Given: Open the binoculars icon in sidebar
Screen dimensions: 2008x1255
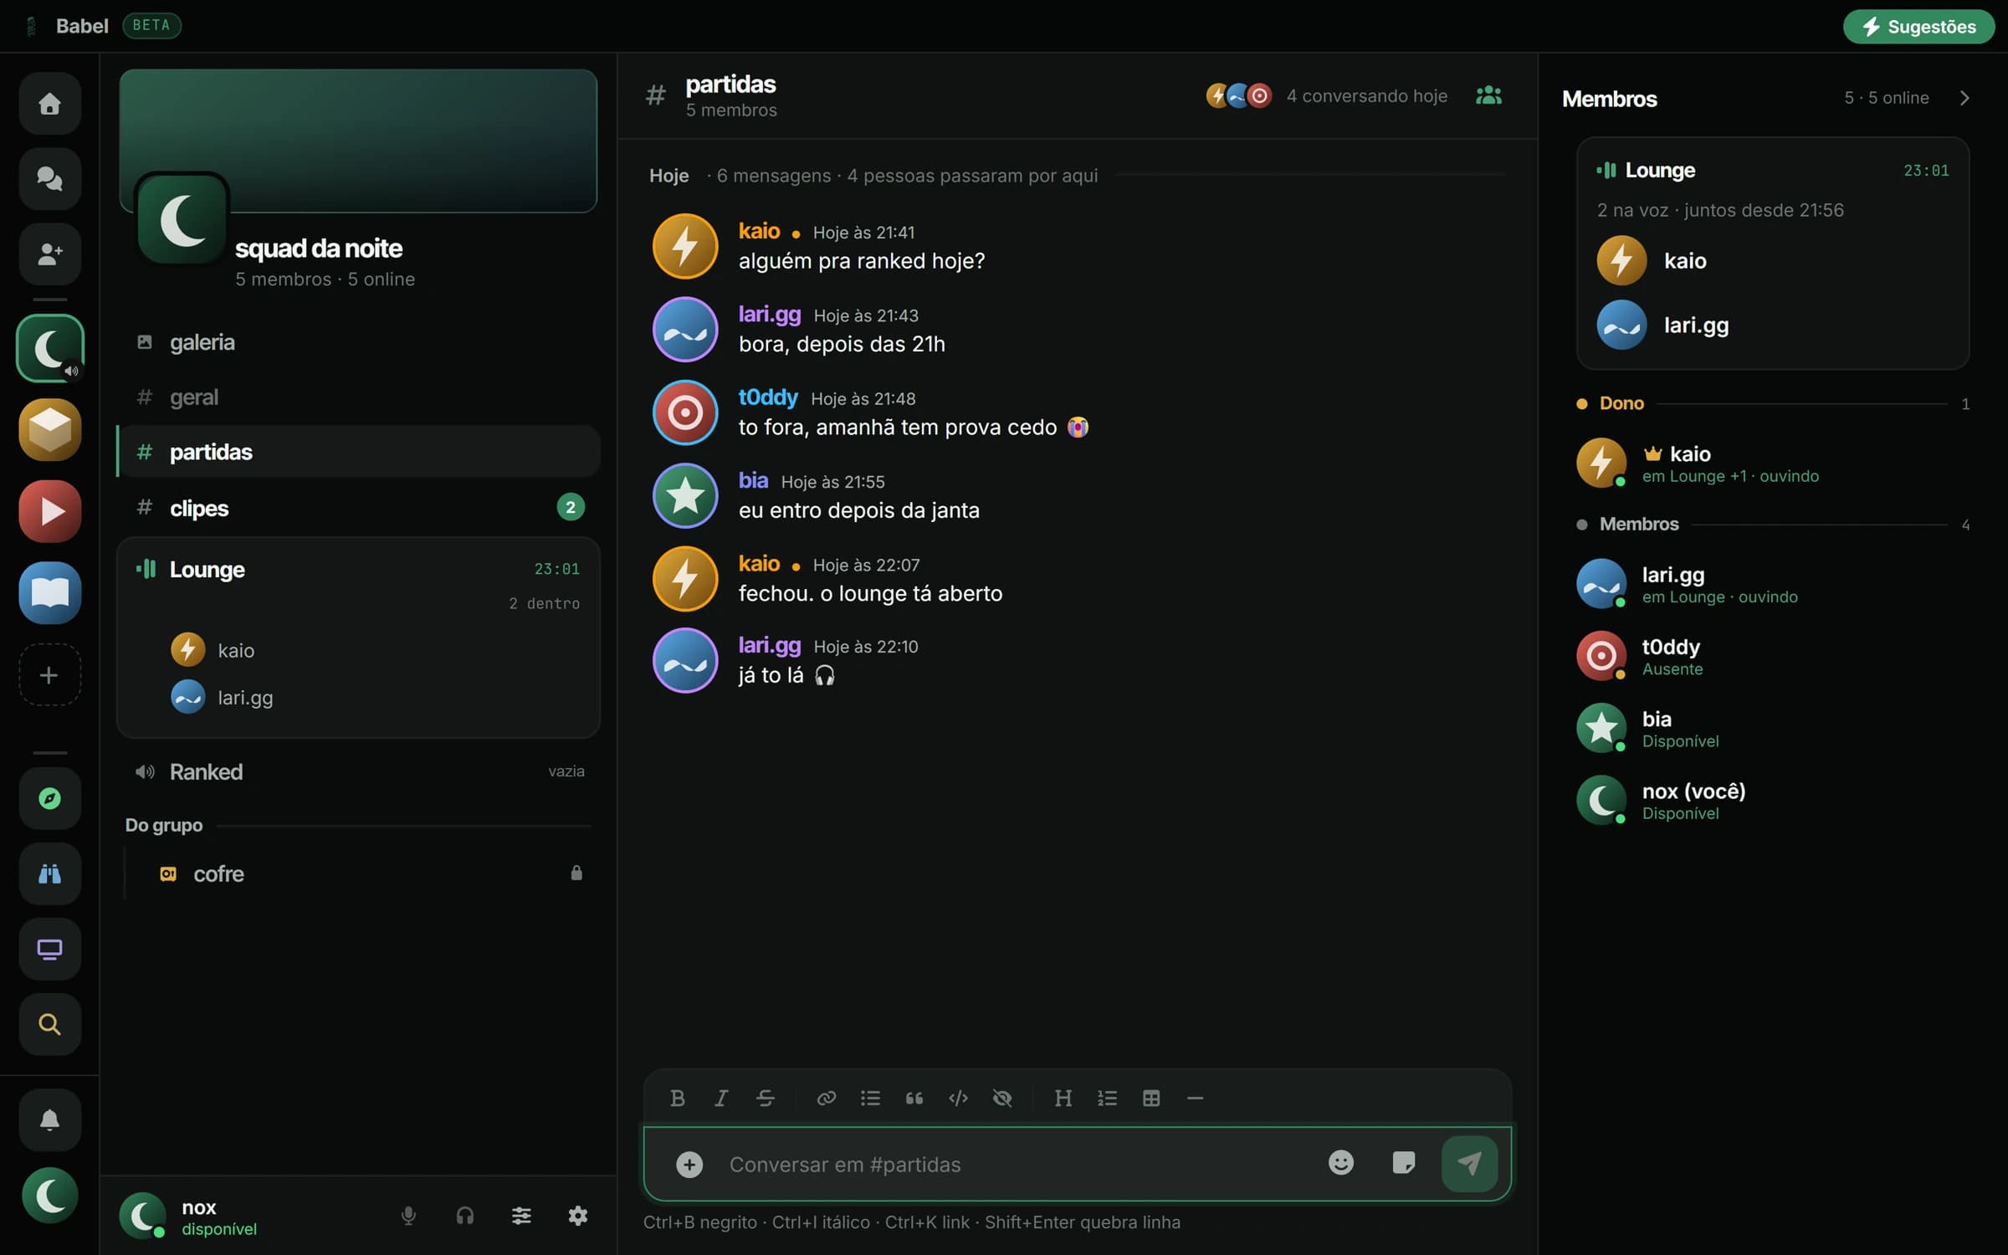Looking at the screenshot, I should click(x=49, y=873).
